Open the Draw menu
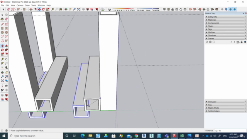This screenshot has width=247, height=139. coord(27,5)
